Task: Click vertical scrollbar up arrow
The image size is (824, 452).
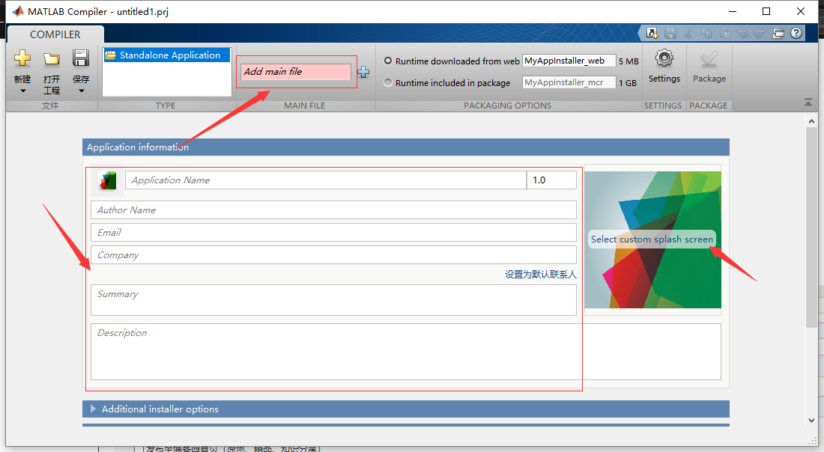Action: pos(811,122)
